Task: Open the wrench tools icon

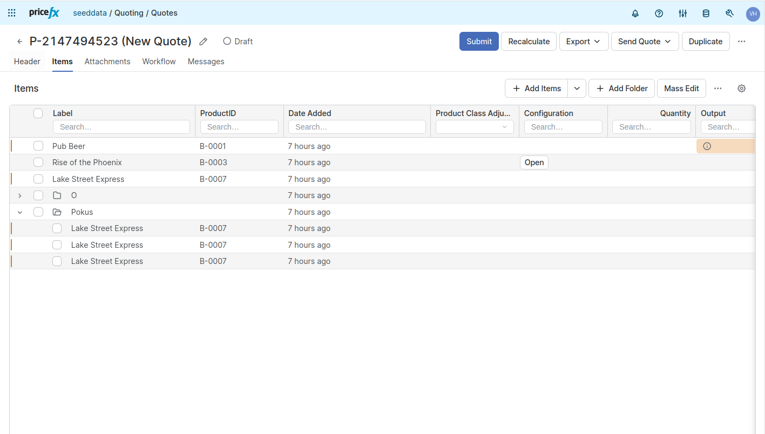Action: tap(729, 13)
